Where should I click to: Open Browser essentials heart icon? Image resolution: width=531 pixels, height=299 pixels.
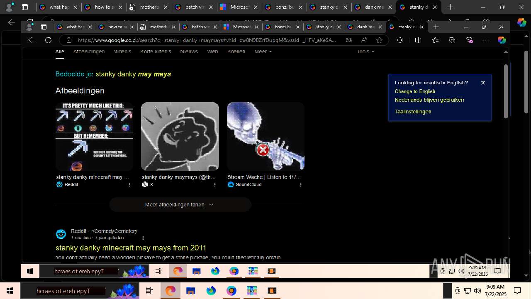point(469,40)
